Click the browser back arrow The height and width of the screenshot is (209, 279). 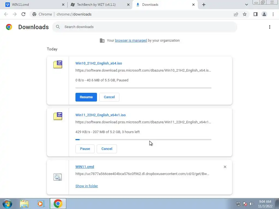pyautogui.click(x=6, y=14)
